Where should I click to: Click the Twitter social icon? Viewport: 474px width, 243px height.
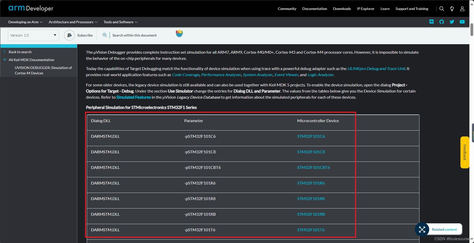pyautogui.click(x=452, y=22)
